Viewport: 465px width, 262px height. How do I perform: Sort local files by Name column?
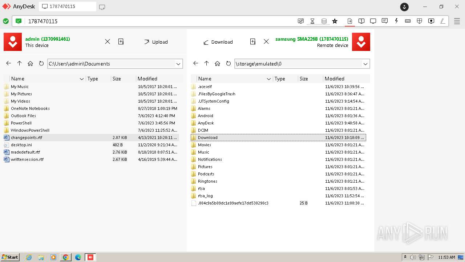(x=48, y=79)
